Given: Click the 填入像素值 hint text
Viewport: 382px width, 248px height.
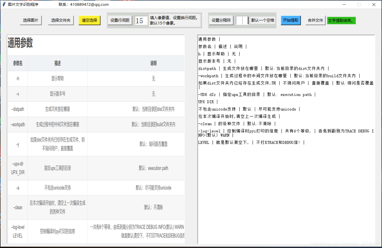Looking at the screenshot, I should point(175,20).
